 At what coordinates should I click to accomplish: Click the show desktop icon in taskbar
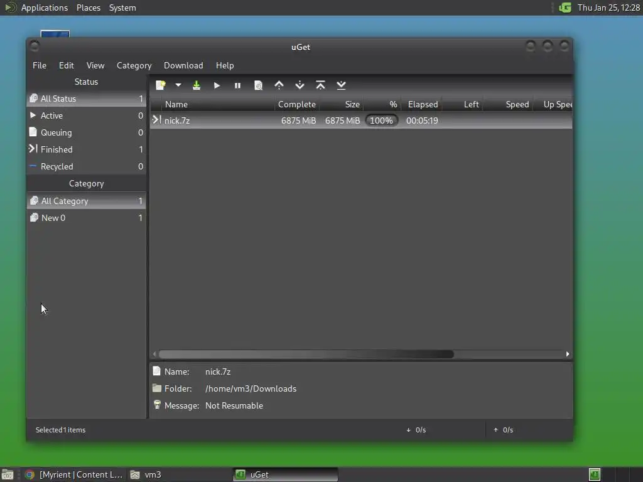click(8, 474)
